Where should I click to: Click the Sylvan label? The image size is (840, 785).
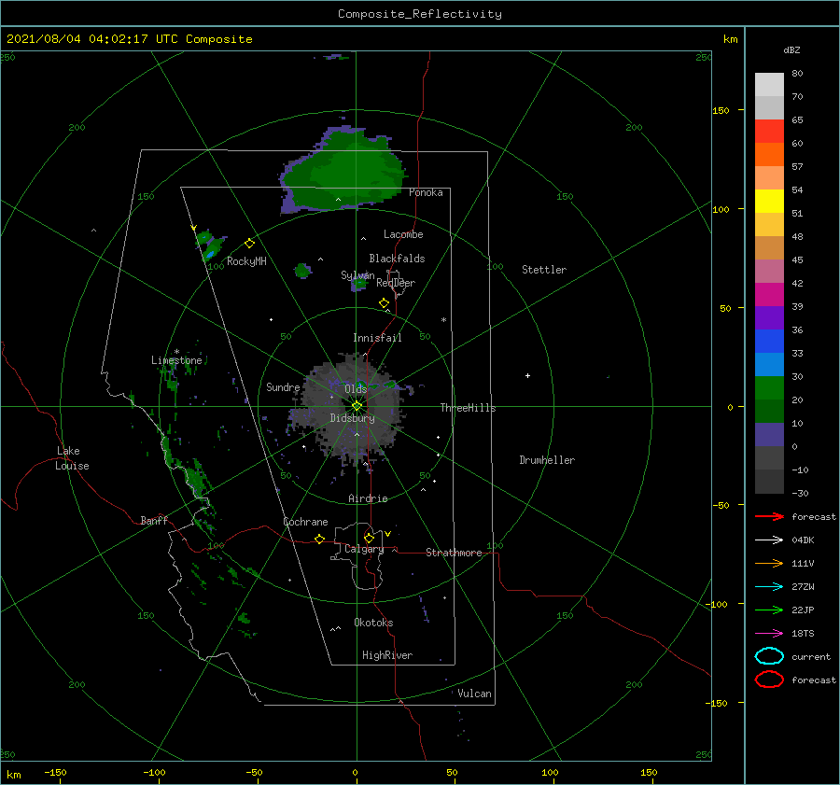[357, 275]
